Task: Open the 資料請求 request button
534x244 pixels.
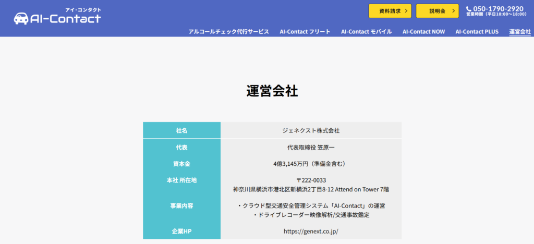Action: click(x=390, y=11)
